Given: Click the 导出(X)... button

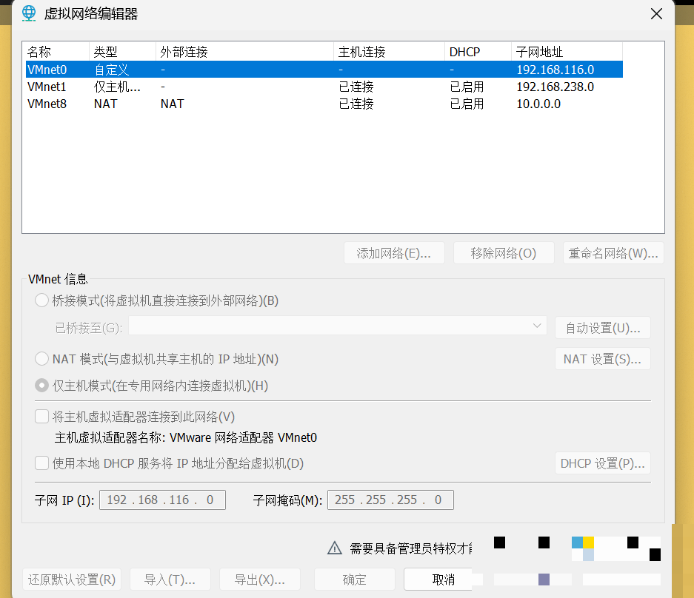Looking at the screenshot, I should click(260, 579).
